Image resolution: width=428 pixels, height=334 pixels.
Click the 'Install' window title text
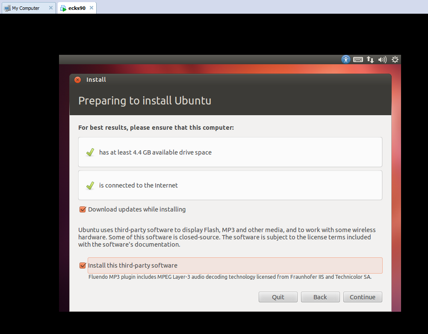click(x=96, y=80)
